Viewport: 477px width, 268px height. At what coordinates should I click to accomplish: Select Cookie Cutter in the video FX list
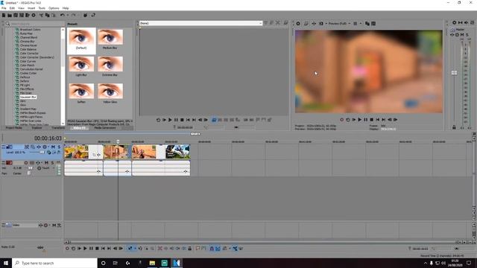point(28,73)
